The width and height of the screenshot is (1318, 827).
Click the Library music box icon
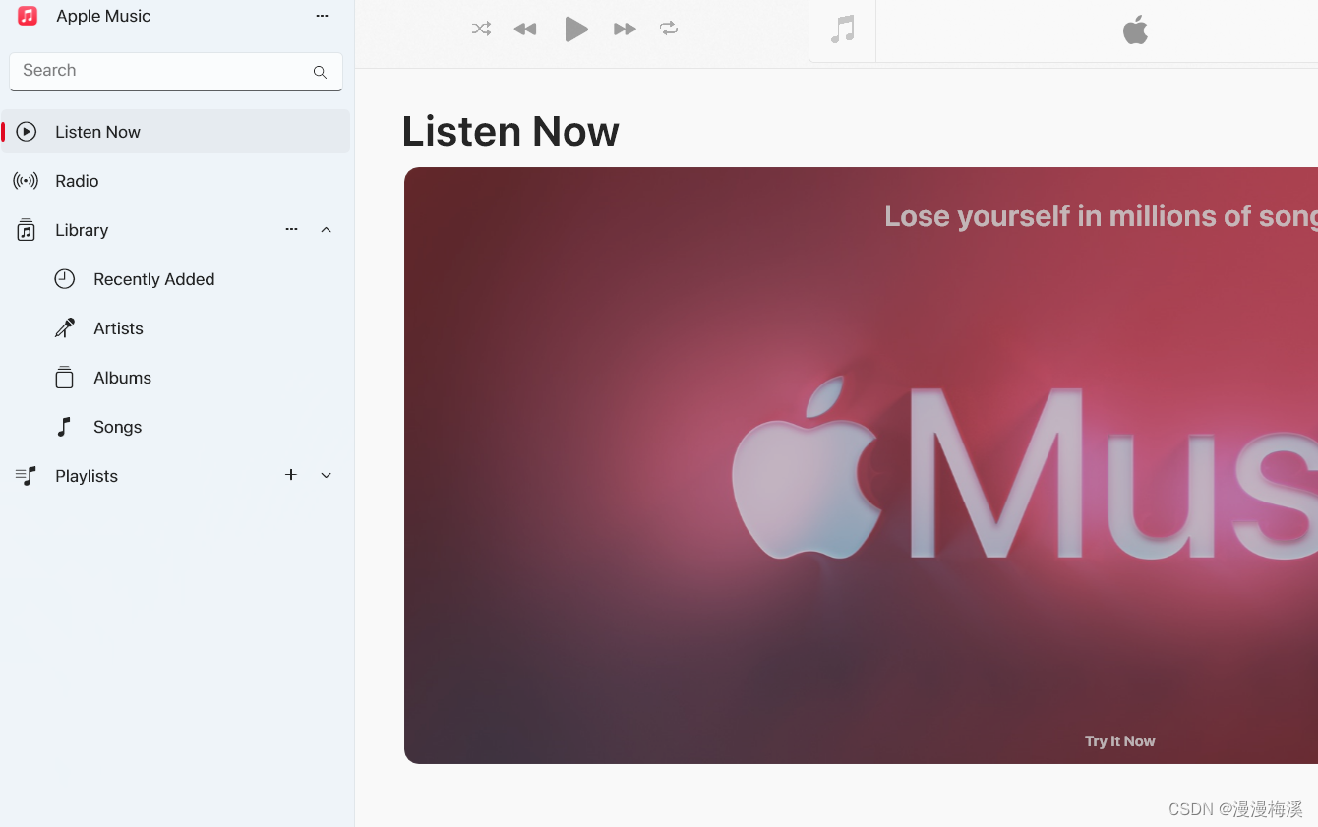tap(26, 230)
